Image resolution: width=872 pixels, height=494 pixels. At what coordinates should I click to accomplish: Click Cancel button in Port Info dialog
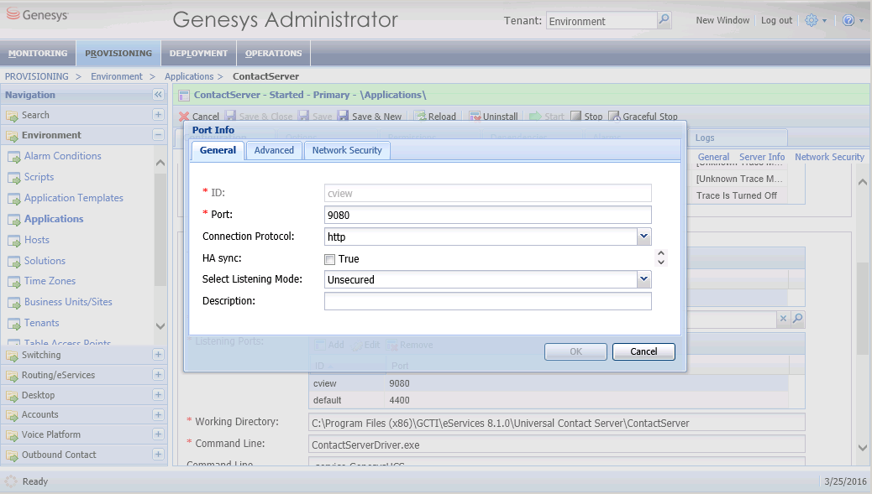pos(643,351)
